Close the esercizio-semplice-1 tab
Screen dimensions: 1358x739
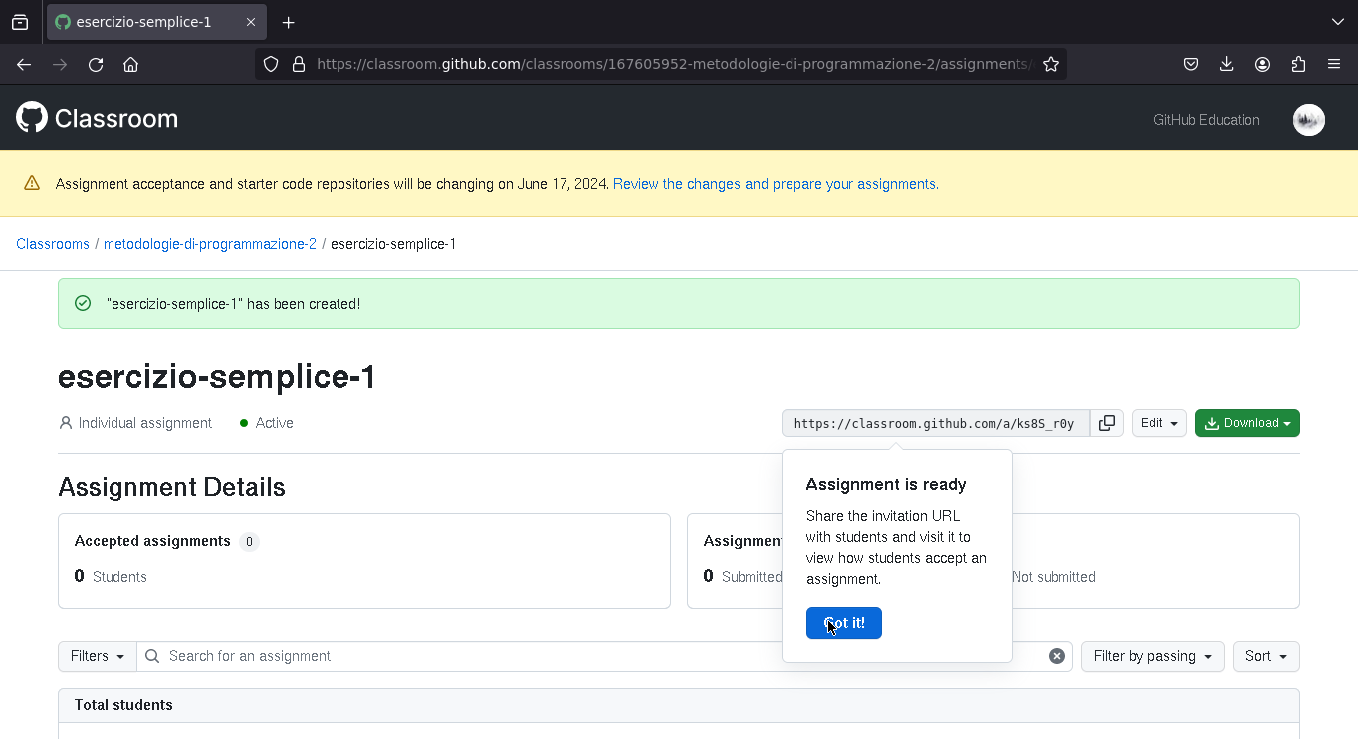[x=251, y=22]
